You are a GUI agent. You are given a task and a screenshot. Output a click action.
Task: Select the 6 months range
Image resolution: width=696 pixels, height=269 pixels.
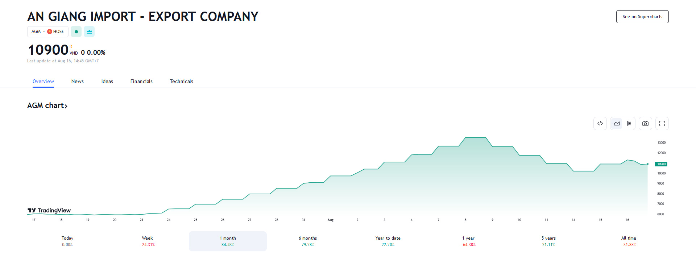pyautogui.click(x=308, y=241)
